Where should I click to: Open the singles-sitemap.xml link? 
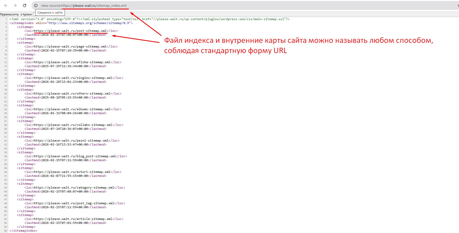(x=73, y=78)
